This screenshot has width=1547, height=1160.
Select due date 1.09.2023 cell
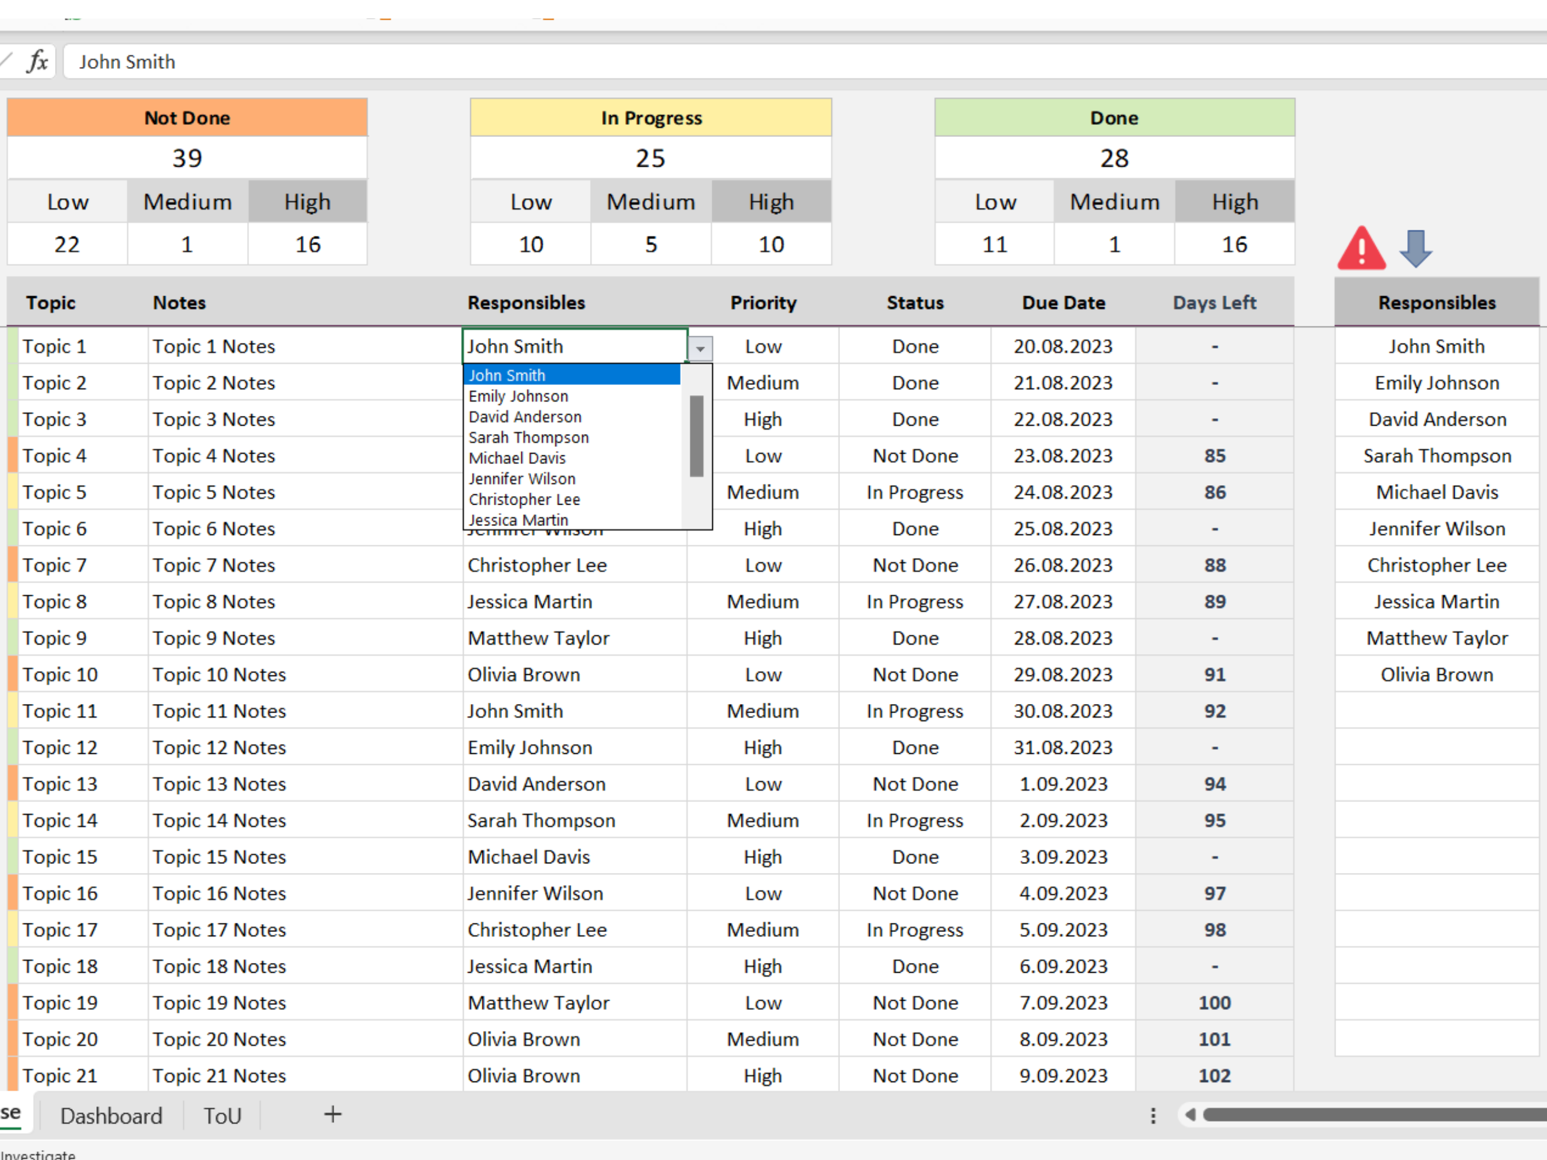1063,784
